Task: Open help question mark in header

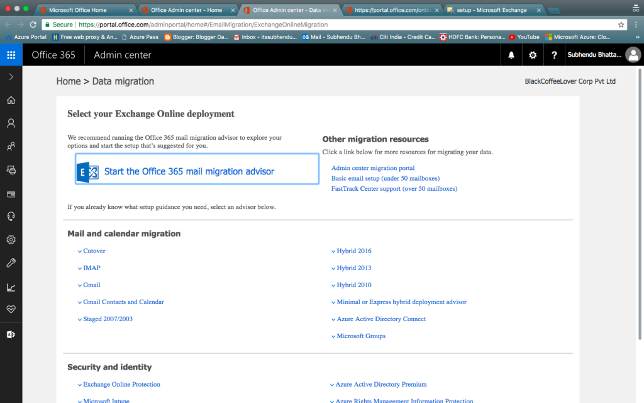Action: [554, 55]
